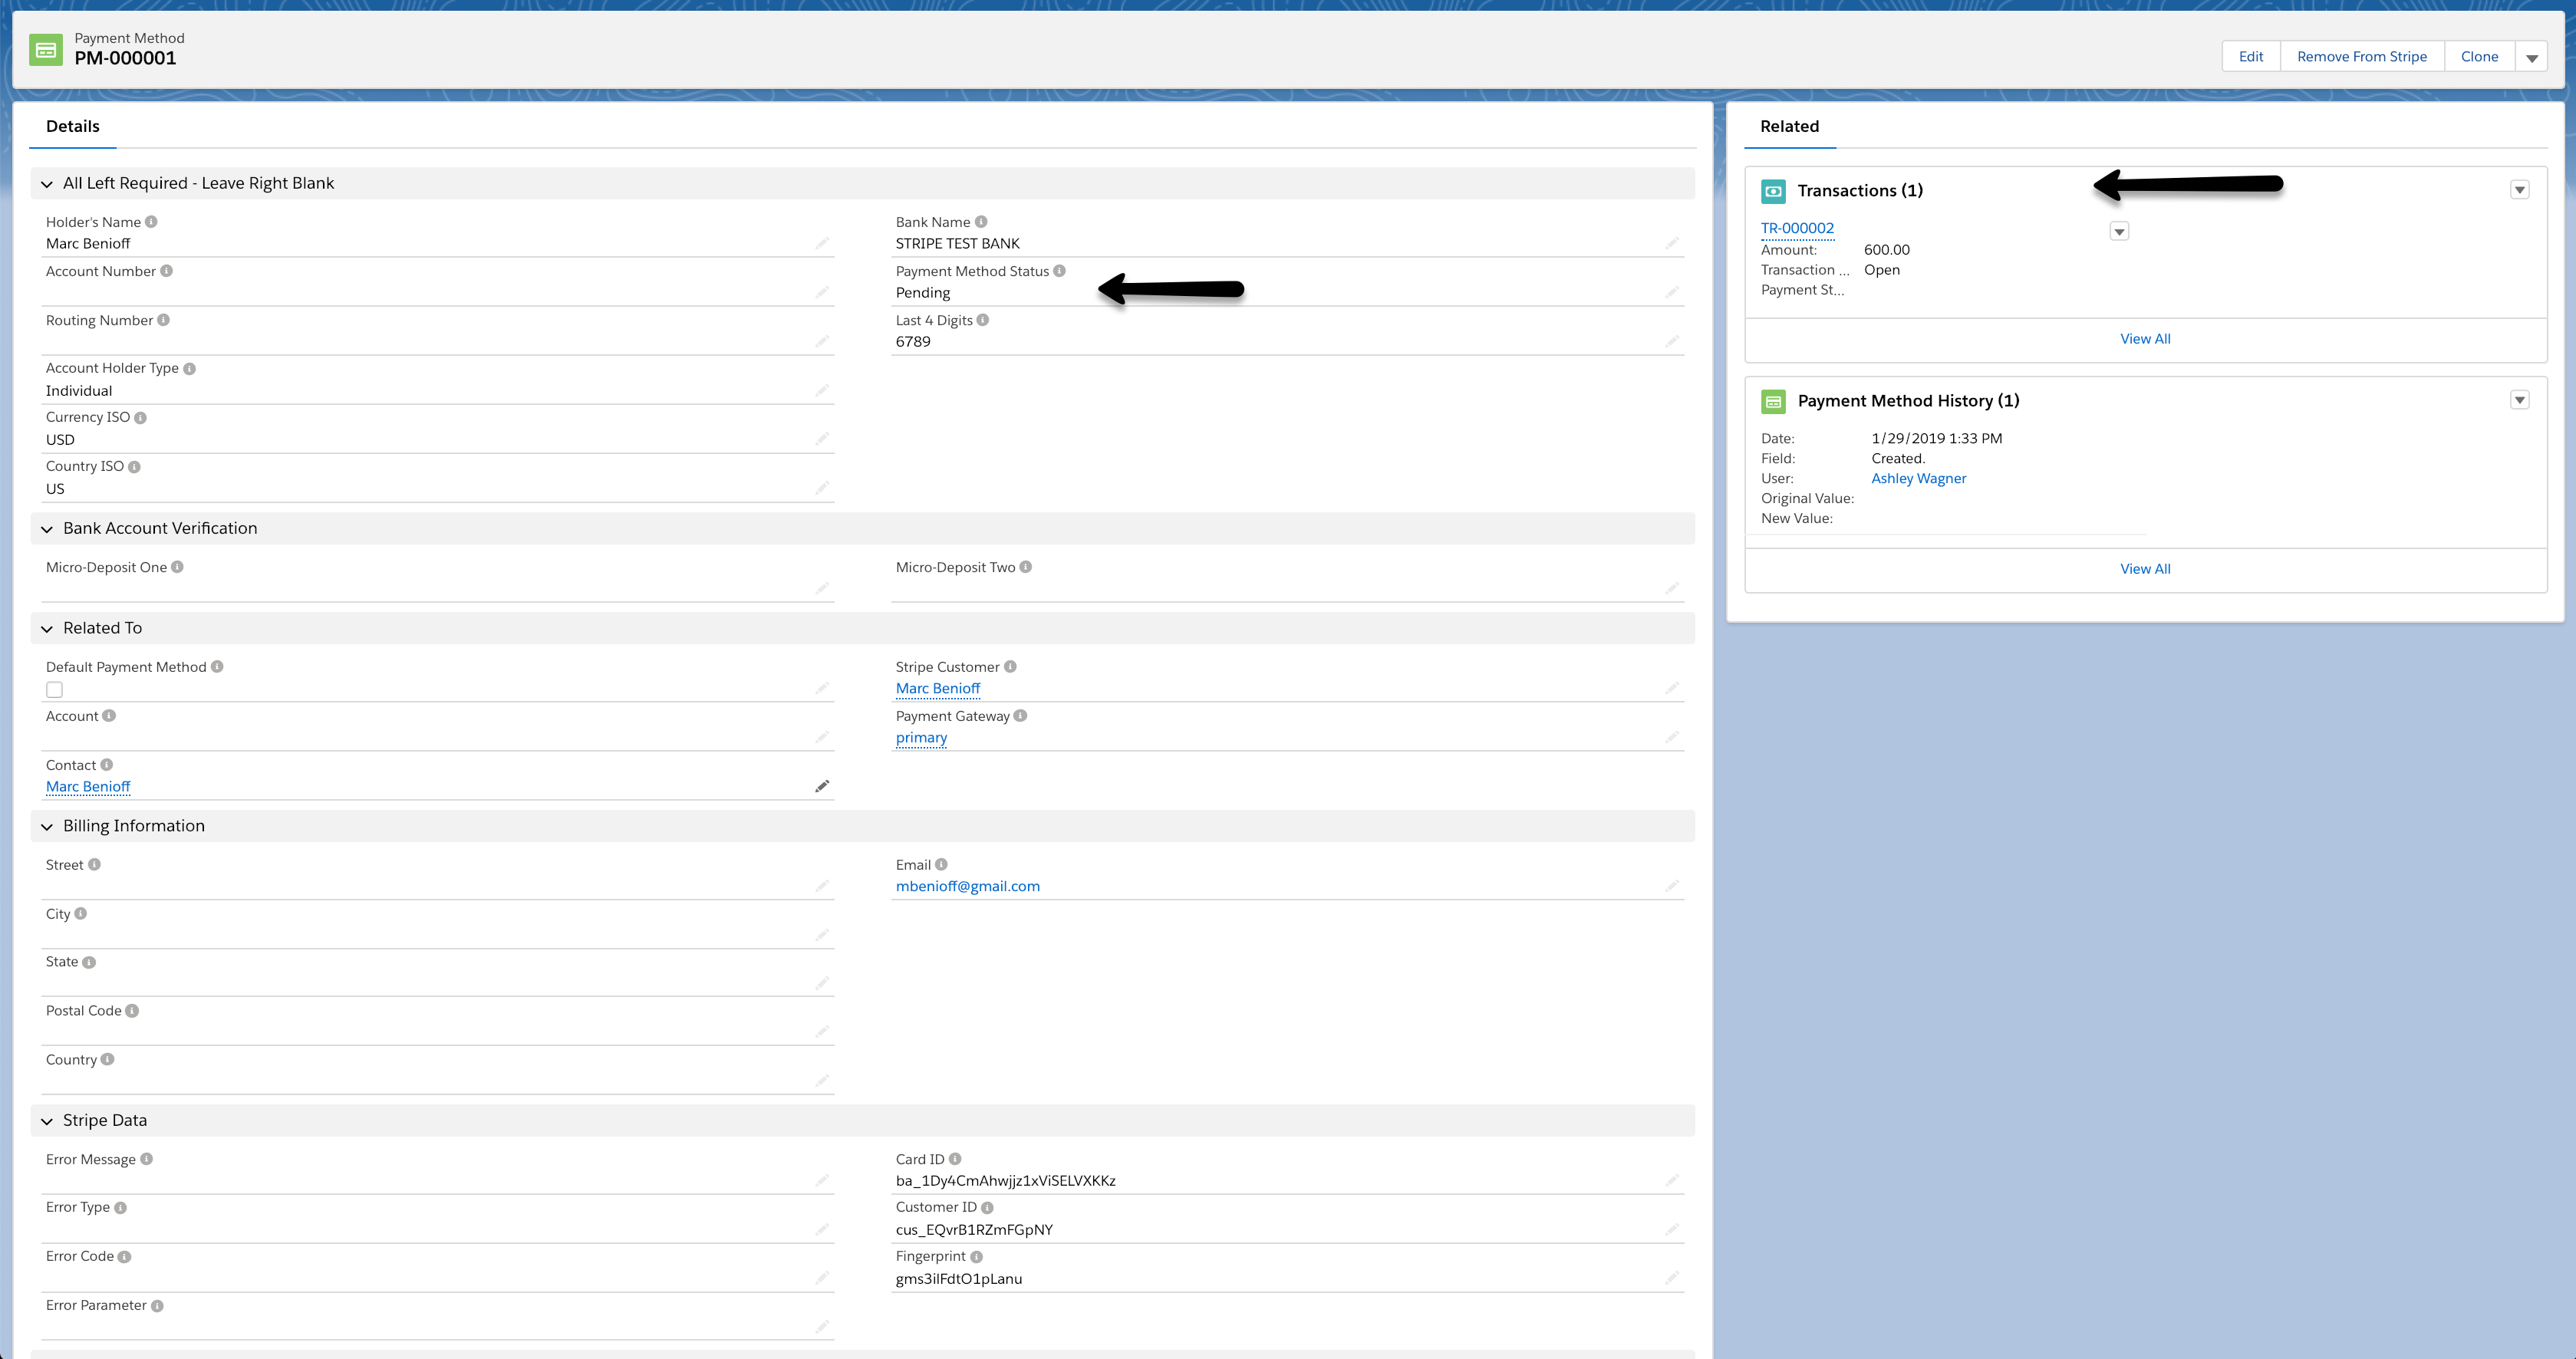Collapse the Bank Account Verification section
The image size is (2576, 1359).
47,529
